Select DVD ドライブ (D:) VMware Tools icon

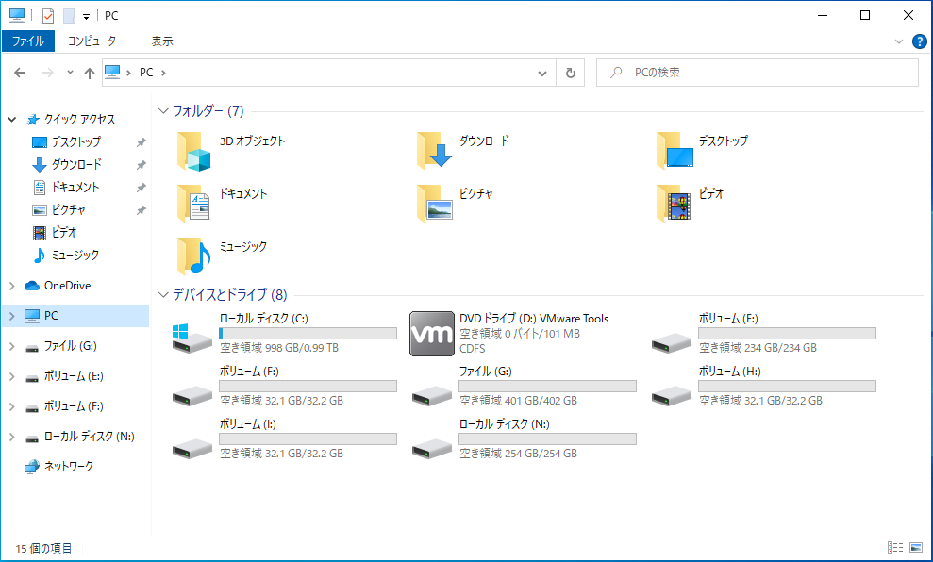[432, 334]
